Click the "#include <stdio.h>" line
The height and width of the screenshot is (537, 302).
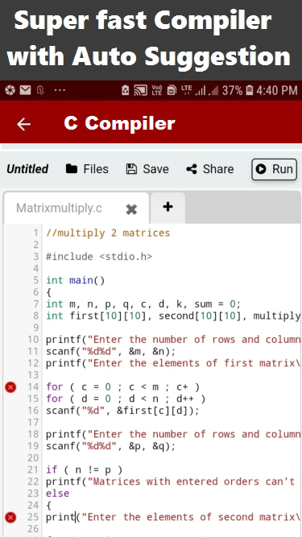coord(99,257)
